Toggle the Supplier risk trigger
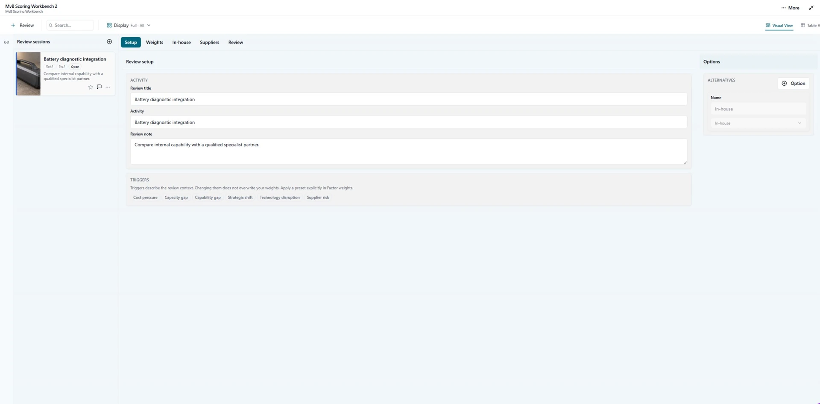Viewport: 820px width, 404px height. (318, 198)
